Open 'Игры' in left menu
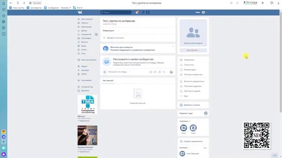The height and width of the screenshot is (158, 282). coord(82,54)
